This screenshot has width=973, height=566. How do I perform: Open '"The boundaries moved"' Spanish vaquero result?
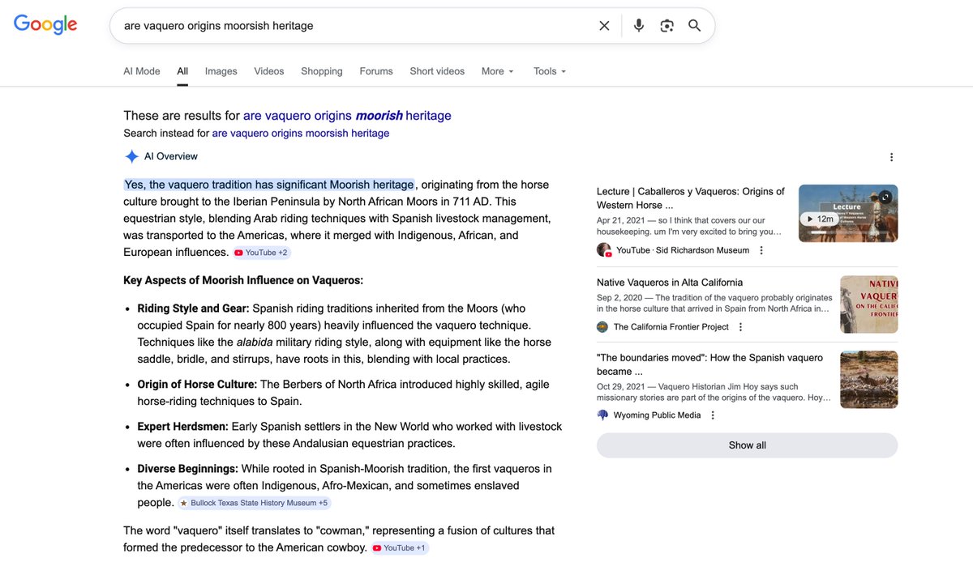pos(709,364)
